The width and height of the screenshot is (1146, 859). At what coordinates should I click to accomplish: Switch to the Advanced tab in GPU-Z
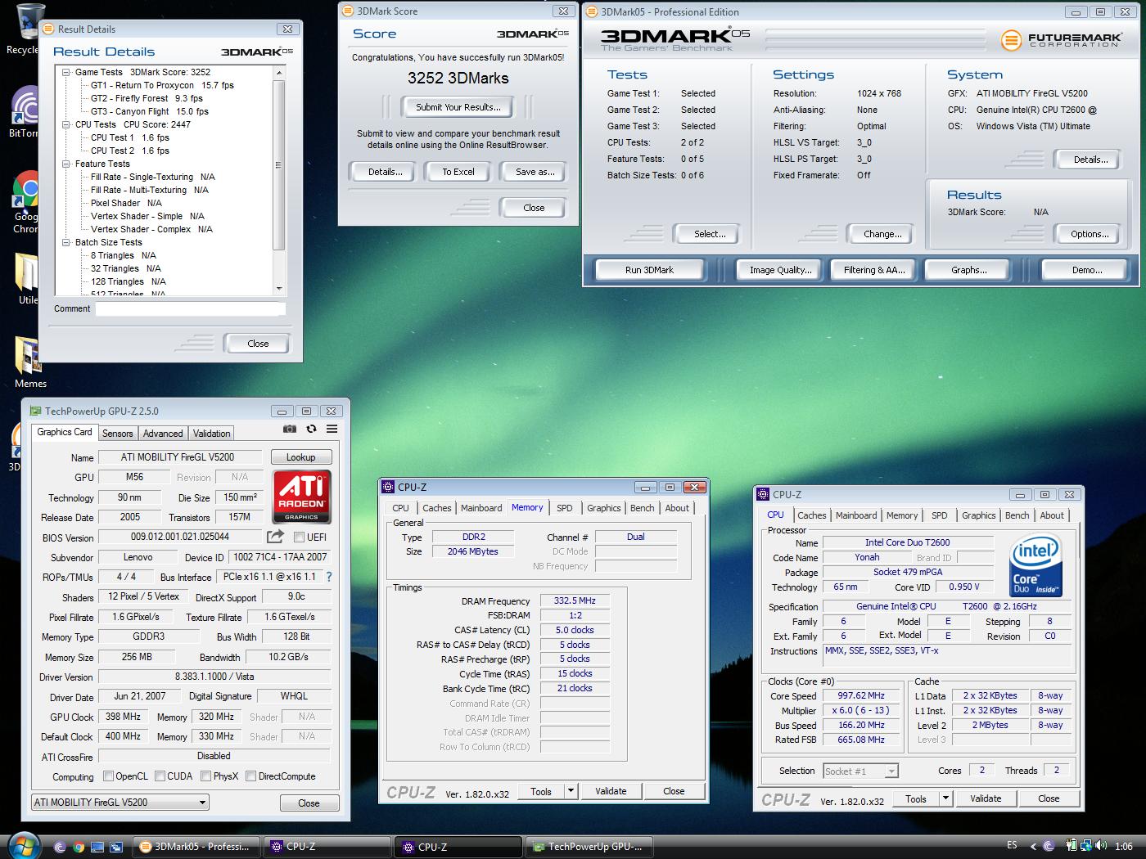click(x=163, y=434)
